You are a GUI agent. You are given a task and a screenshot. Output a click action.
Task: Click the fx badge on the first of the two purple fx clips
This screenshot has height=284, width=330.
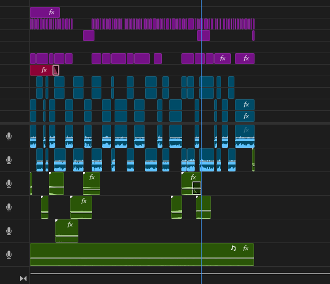point(223,58)
